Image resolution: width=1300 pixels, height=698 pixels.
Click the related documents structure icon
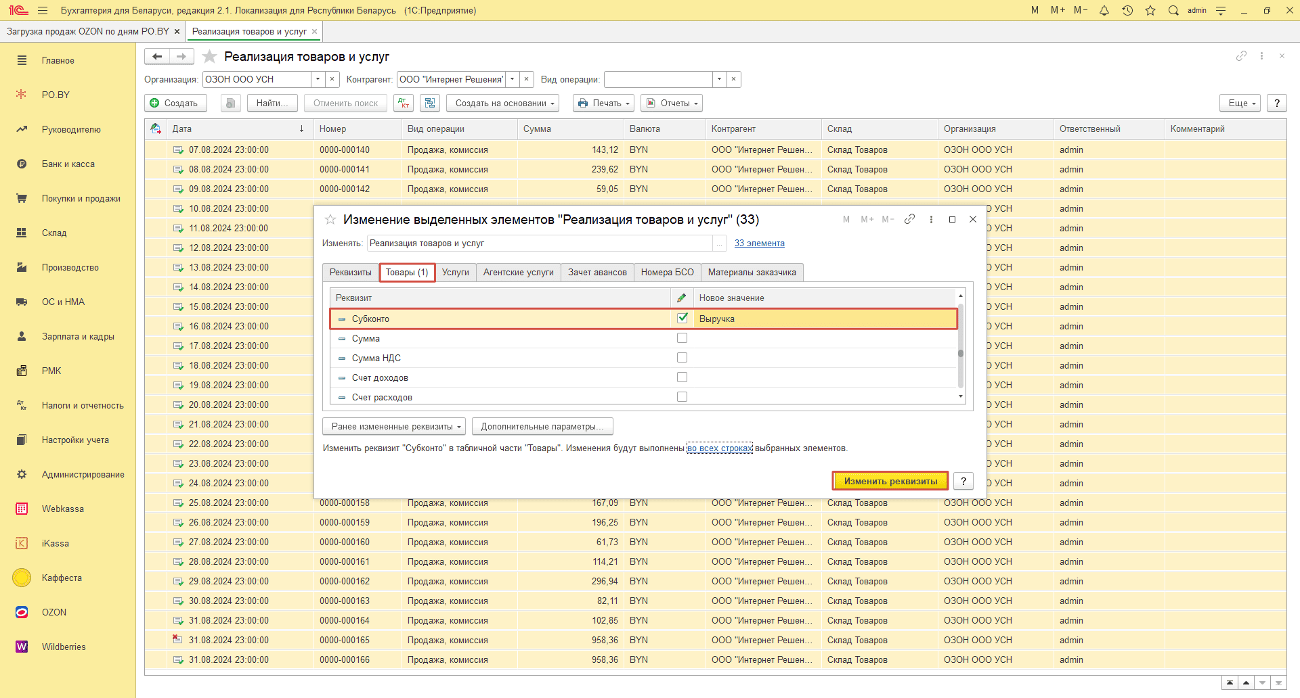tap(430, 103)
